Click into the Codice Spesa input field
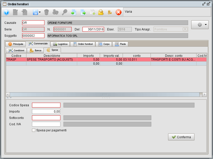The width and height of the screenshot is (213, 159). coord(46,105)
